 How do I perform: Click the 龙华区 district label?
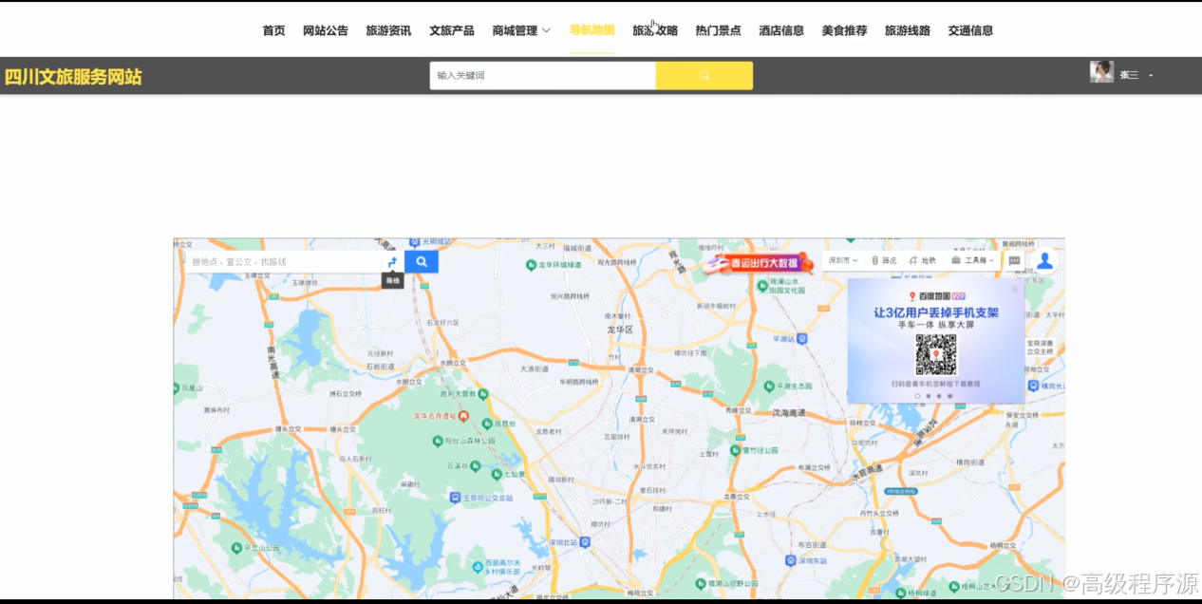[620, 330]
